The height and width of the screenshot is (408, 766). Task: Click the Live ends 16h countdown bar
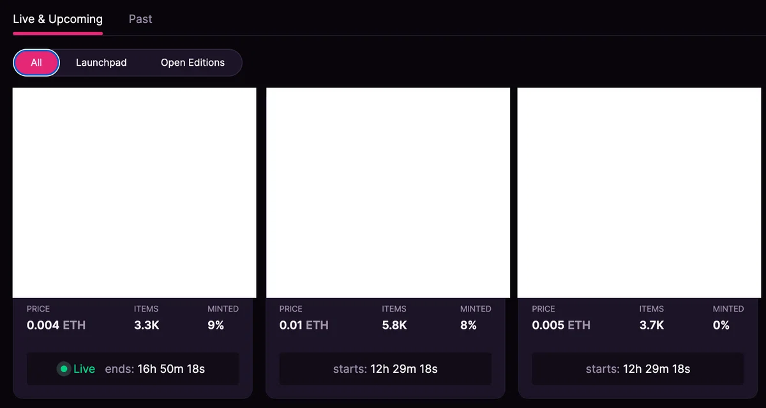133,369
